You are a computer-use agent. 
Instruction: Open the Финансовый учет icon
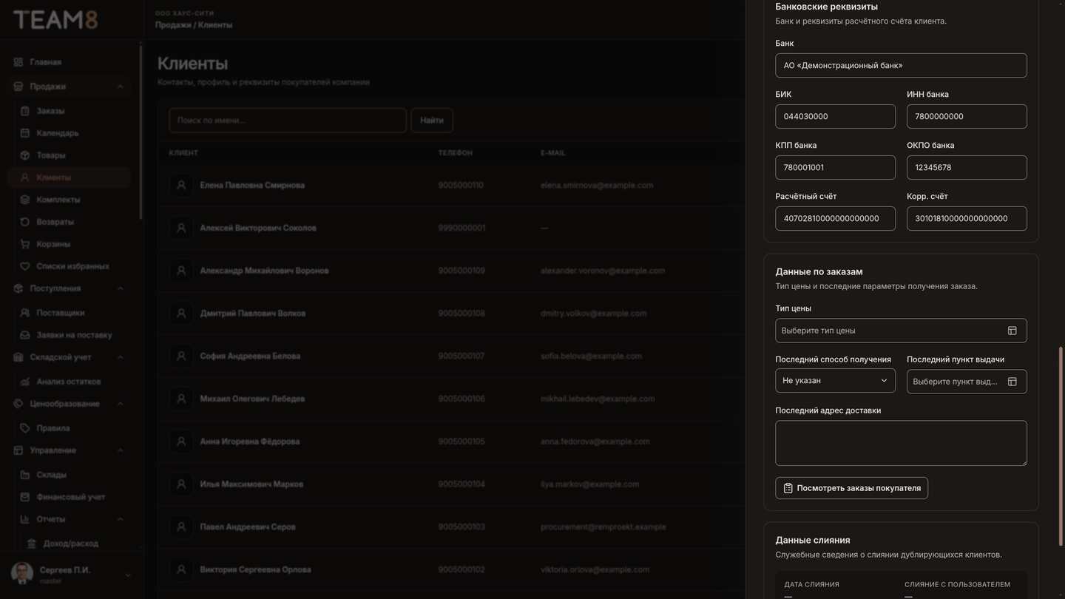[x=25, y=497]
